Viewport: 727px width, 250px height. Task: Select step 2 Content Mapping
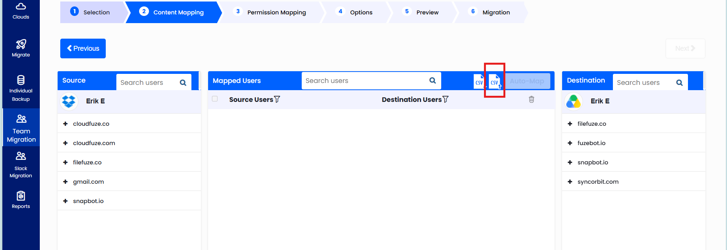(173, 12)
